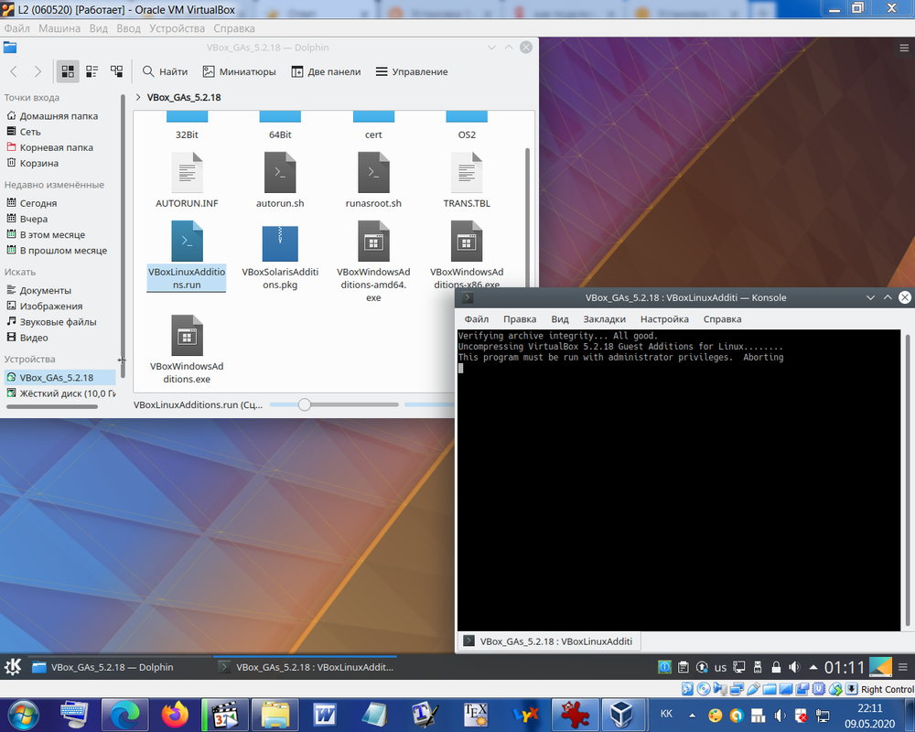Image resolution: width=915 pixels, height=732 pixels.
Task: Click the Dolphin file view vertical scrollbar
Action: pos(527,217)
